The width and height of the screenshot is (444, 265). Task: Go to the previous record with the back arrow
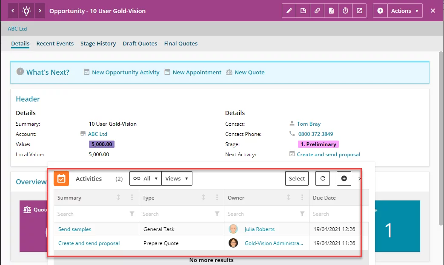coord(13,11)
